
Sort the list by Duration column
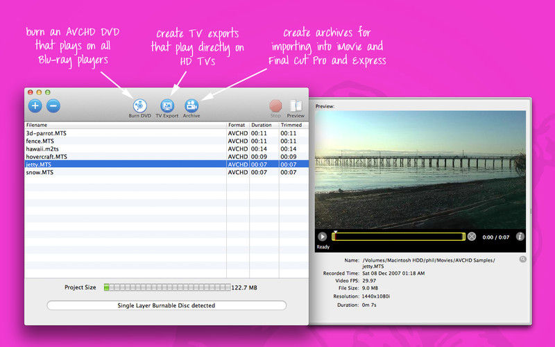coord(263,125)
